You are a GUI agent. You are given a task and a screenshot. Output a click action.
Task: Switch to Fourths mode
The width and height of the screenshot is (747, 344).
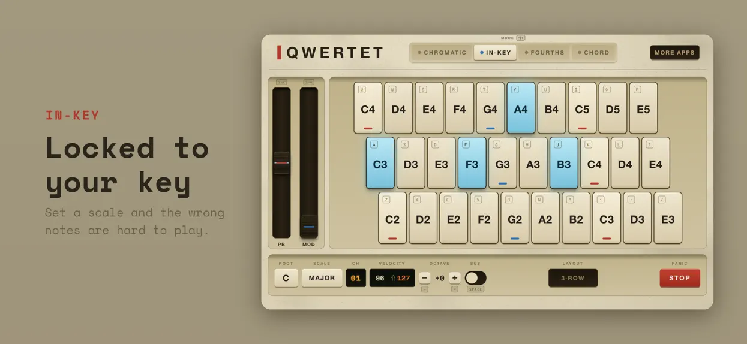click(x=544, y=53)
